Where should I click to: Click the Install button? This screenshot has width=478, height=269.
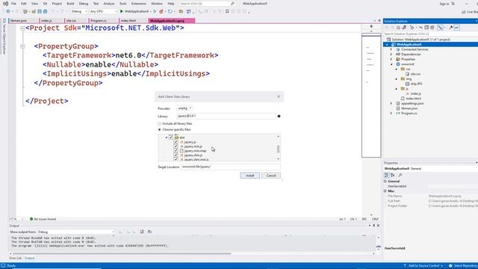pos(250,176)
